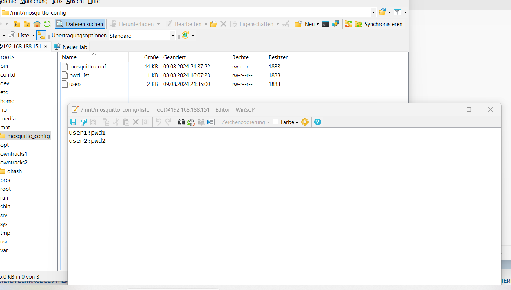Click the Copy icon in editor toolbar
Image resolution: width=511 pixels, height=290 pixels.
pyautogui.click(x=106, y=122)
